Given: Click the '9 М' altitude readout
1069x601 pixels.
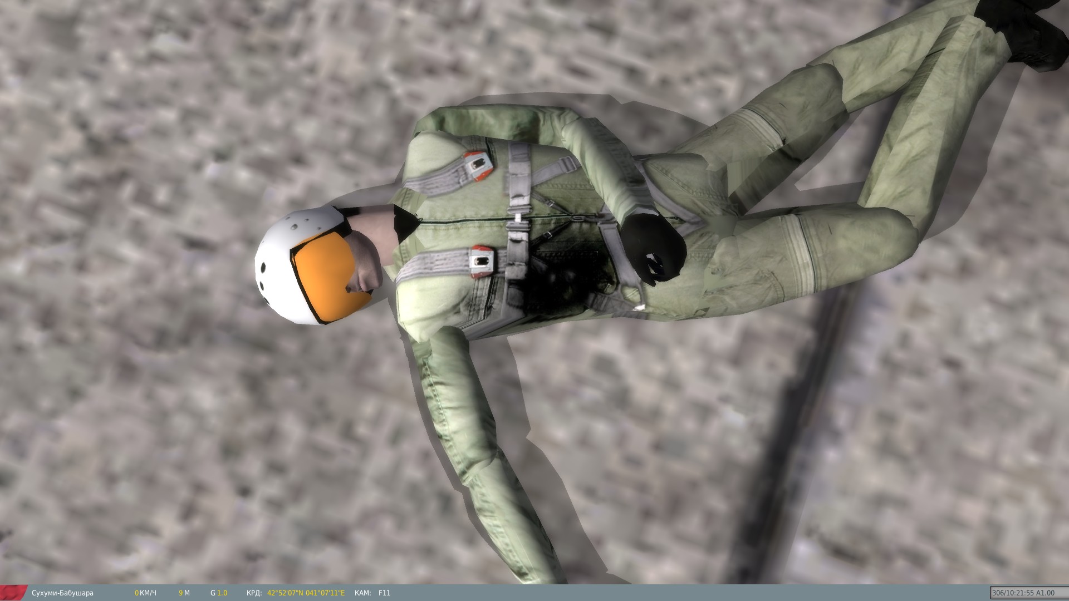Looking at the screenshot, I should 184,593.
